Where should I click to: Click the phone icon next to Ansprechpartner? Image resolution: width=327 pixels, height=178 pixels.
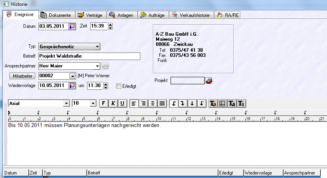click(x=105, y=66)
